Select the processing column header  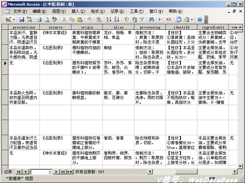pos(150,27)
